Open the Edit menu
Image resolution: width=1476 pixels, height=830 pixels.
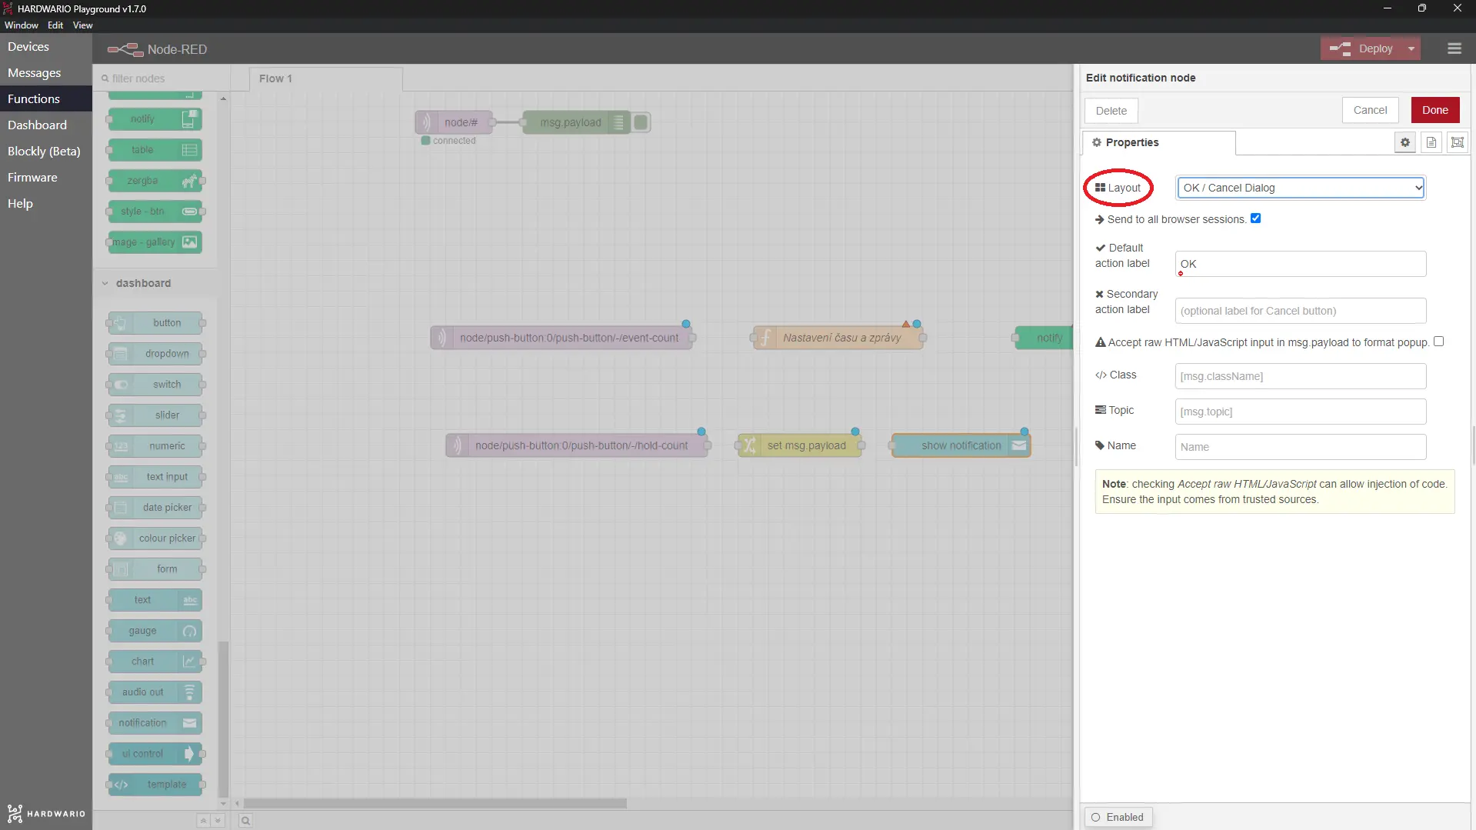click(x=55, y=25)
